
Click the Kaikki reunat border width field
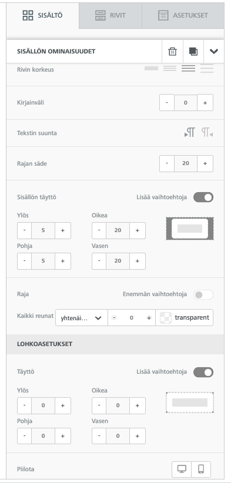coord(132,318)
